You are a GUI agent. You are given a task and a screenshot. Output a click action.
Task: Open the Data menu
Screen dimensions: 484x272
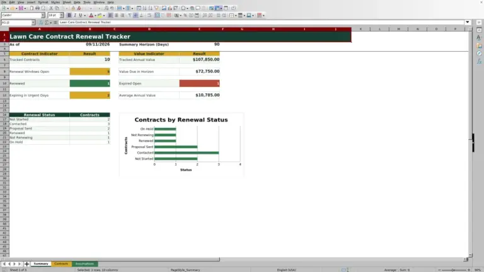click(x=77, y=2)
